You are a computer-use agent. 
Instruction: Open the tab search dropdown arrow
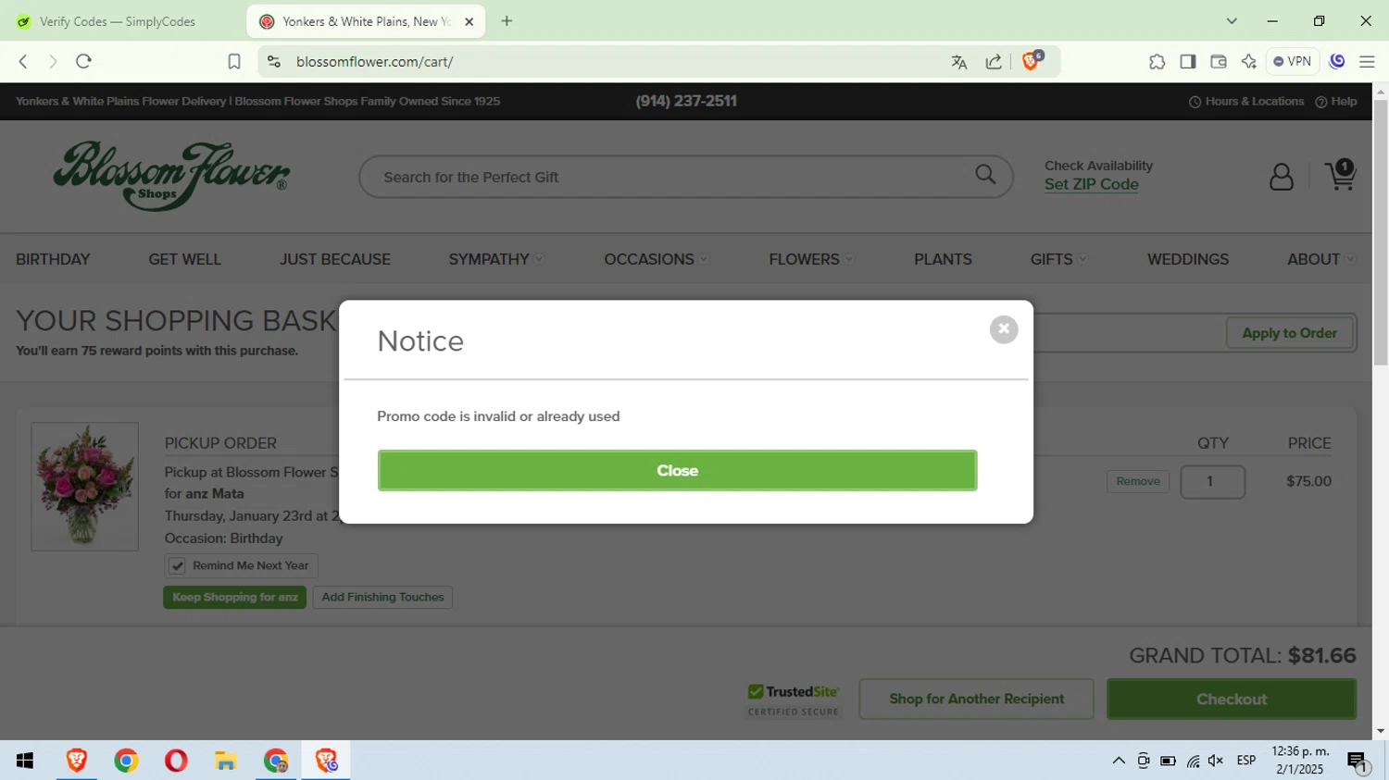1232,21
